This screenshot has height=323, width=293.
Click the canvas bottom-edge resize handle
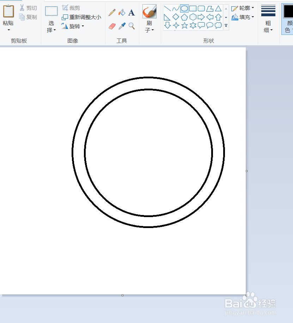pos(122,295)
